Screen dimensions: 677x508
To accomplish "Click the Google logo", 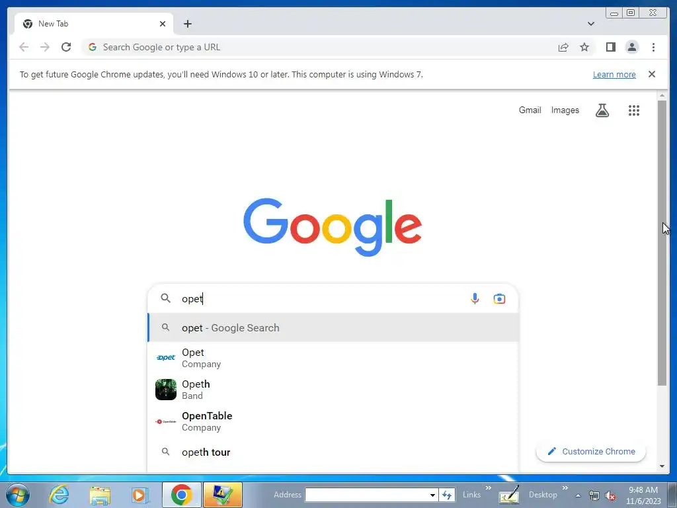I will [x=333, y=227].
